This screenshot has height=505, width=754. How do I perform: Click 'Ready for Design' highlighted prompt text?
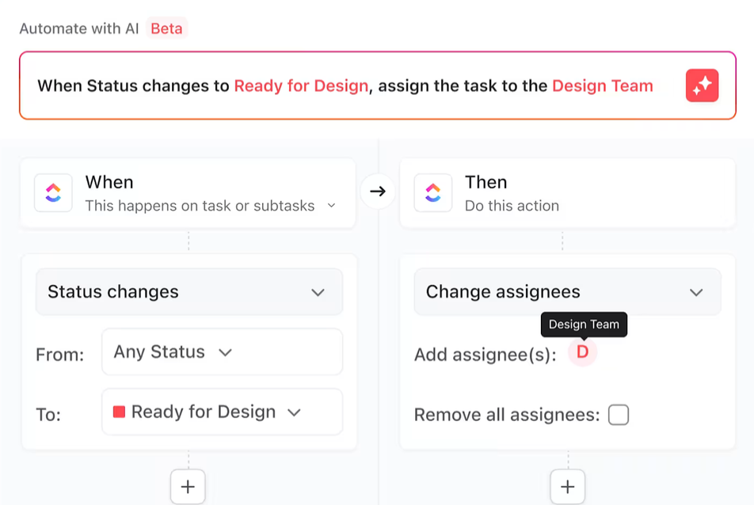click(301, 86)
